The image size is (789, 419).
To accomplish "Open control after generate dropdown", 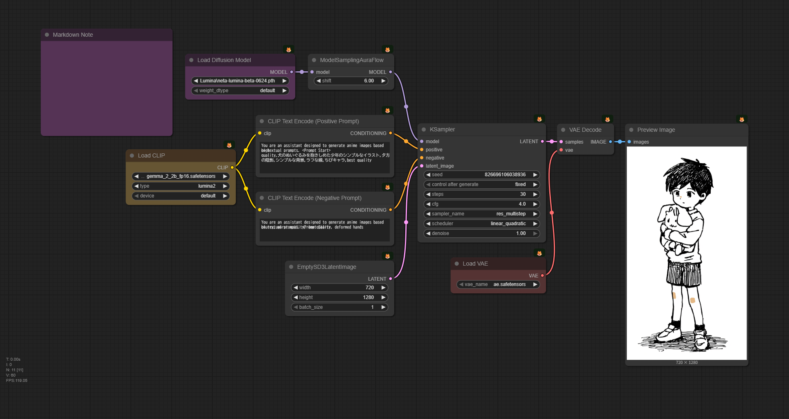I will 482,184.
